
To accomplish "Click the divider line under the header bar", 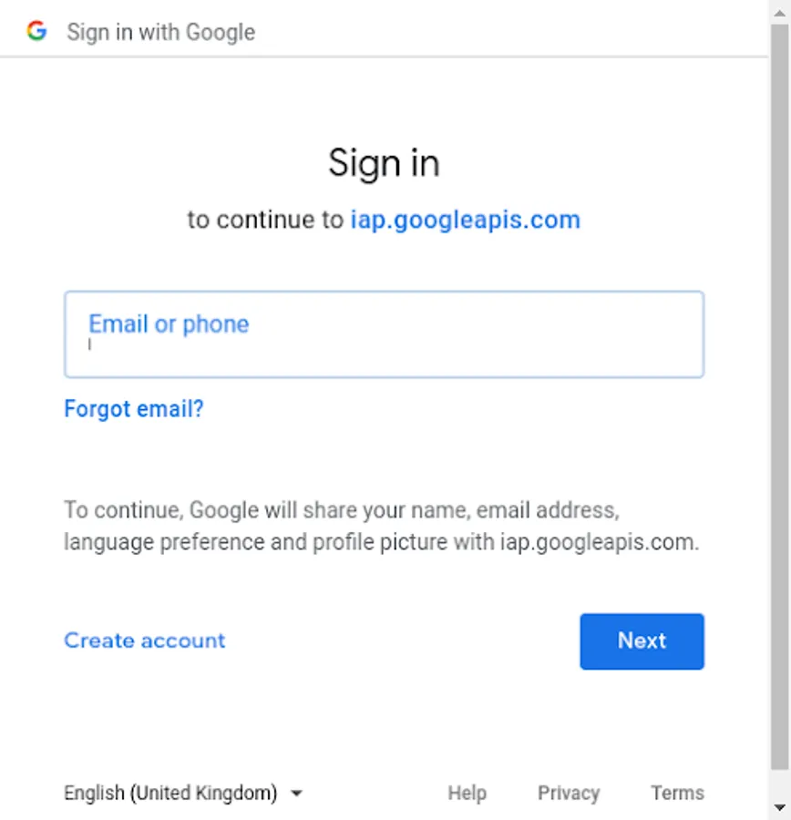I will pyautogui.click(x=384, y=56).
